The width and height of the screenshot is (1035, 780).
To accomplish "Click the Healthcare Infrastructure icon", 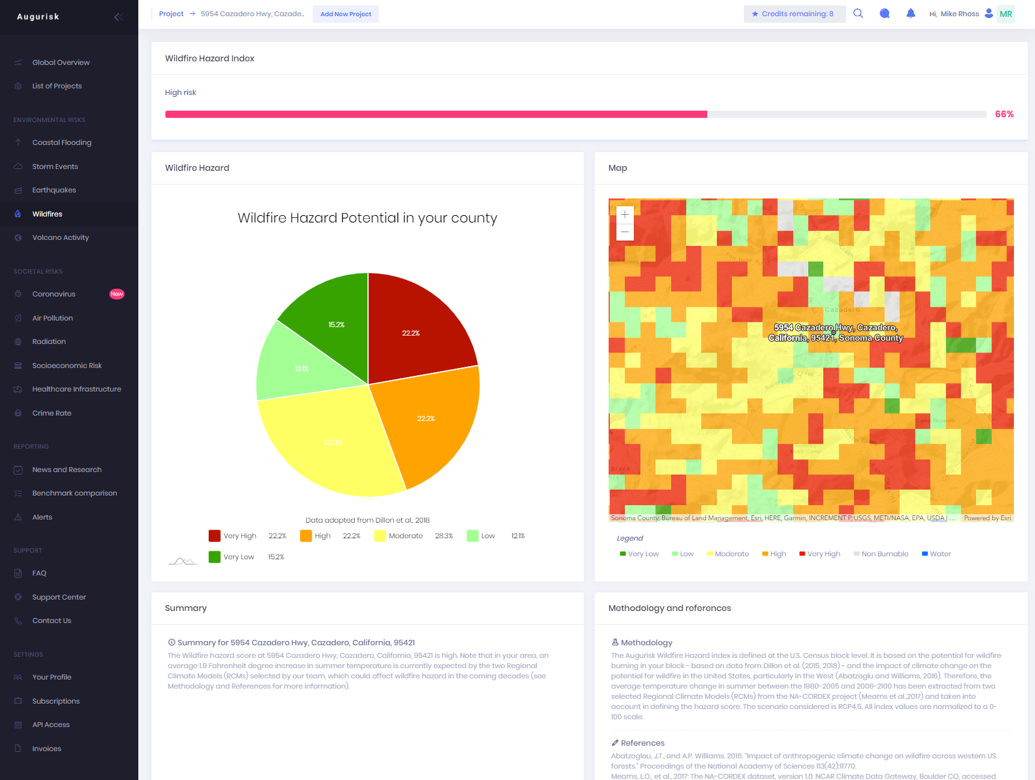I will [x=18, y=389].
